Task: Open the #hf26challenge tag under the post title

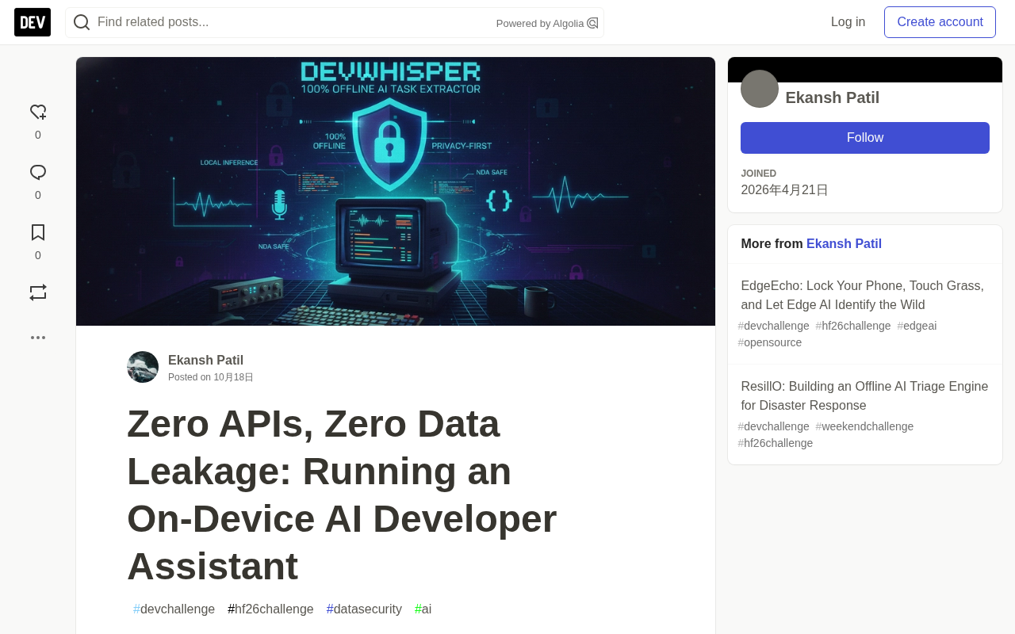Action: point(270,609)
